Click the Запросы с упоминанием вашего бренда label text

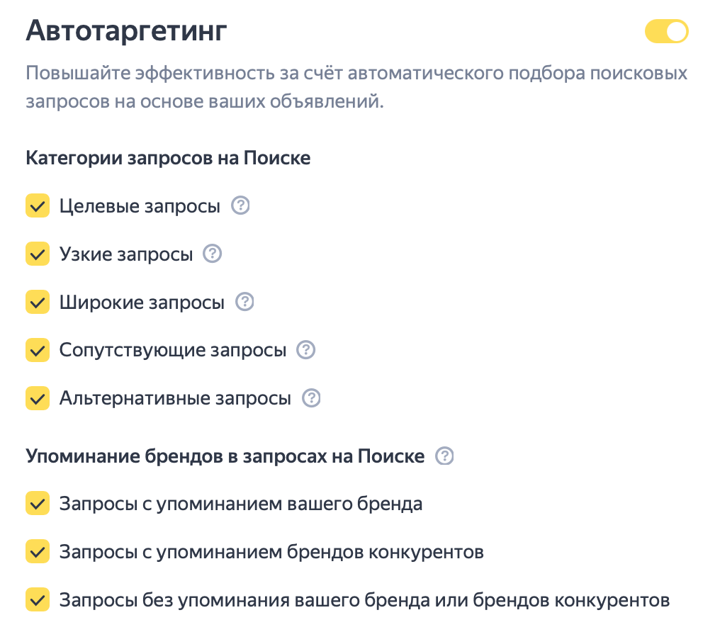coord(241,504)
